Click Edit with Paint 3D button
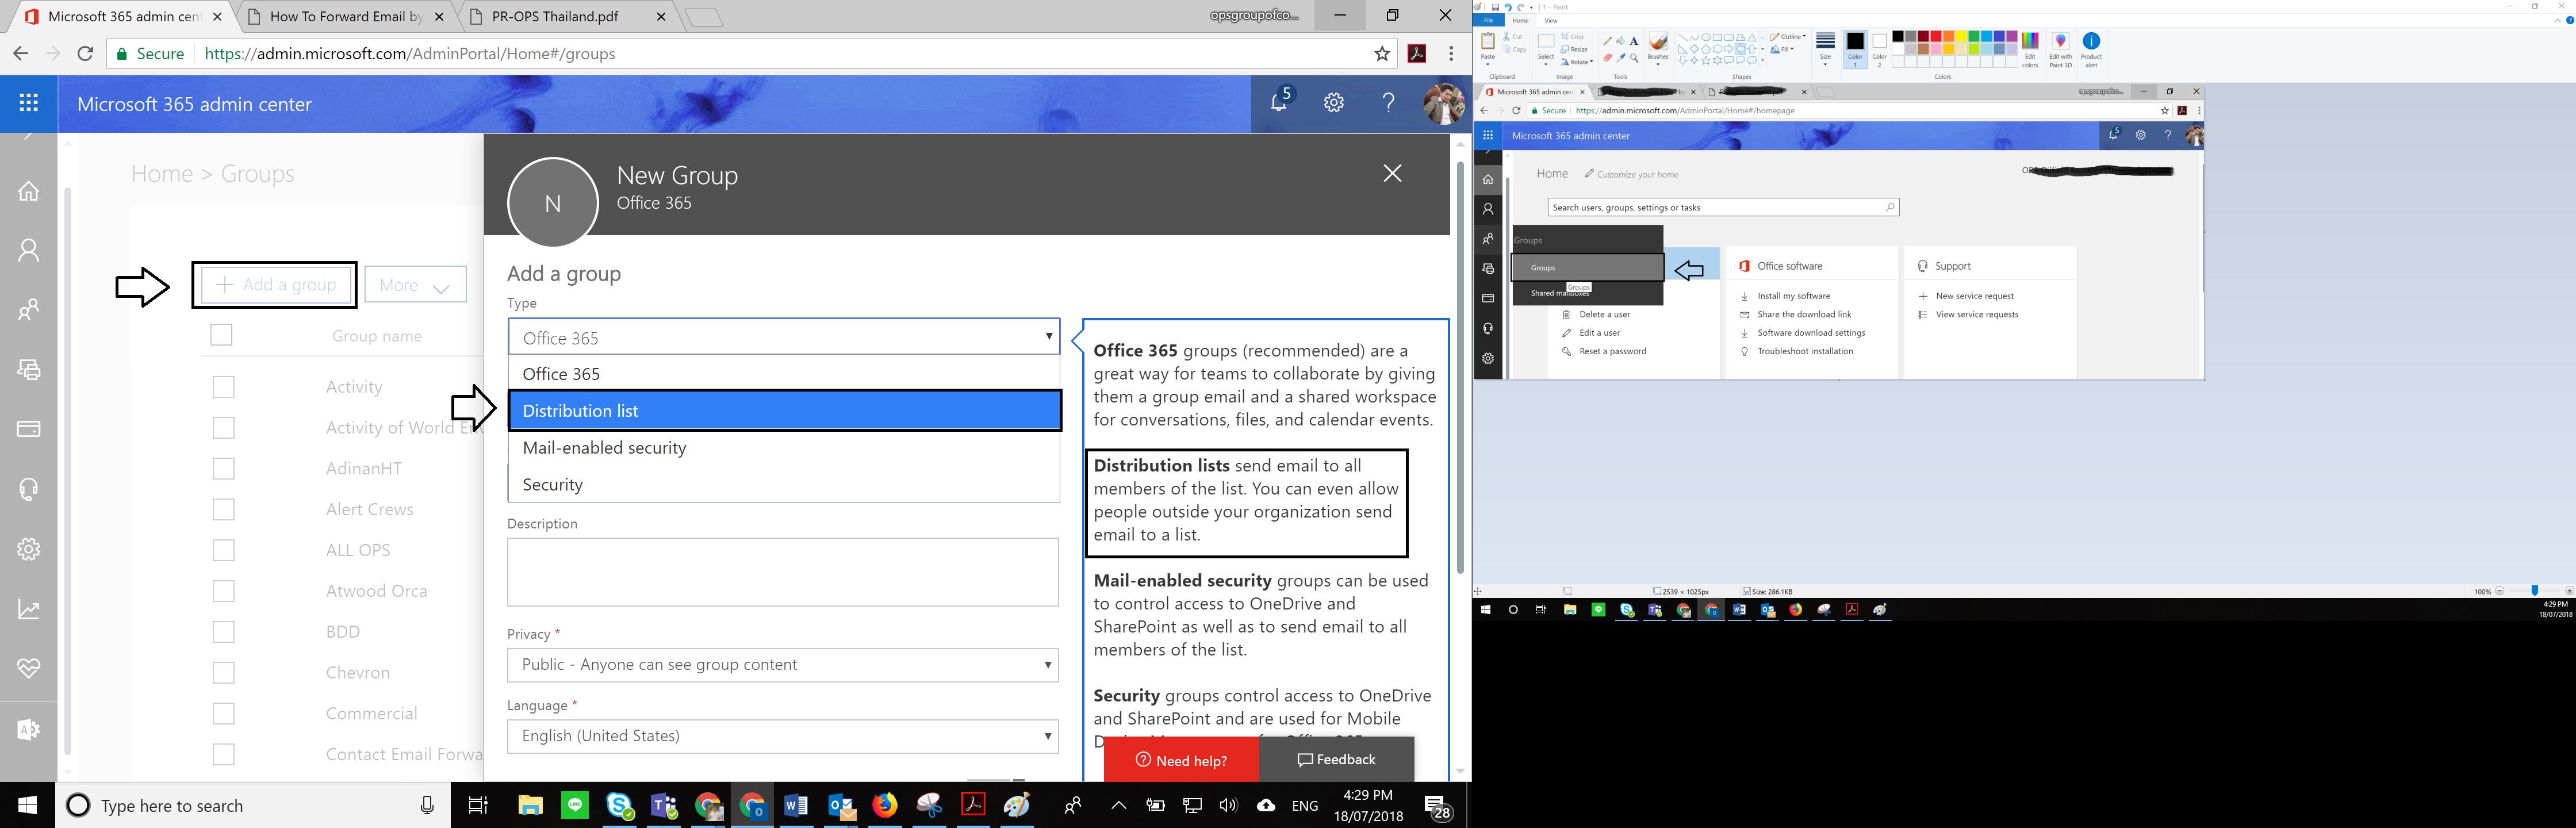This screenshot has width=2576, height=828. [2060, 50]
